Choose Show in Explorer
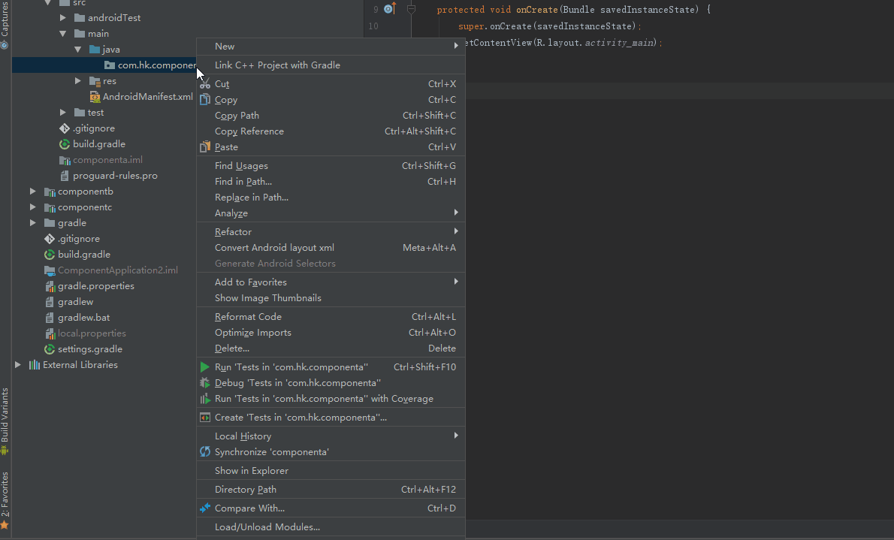This screenshot has width=894, height=540. [331, 471]
